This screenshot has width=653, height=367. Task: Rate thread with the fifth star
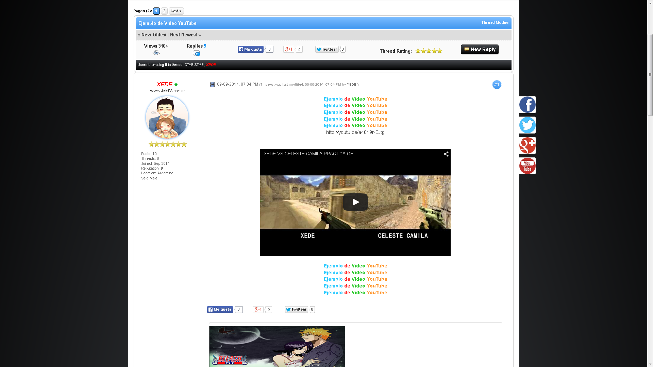[x=440, y=51]
